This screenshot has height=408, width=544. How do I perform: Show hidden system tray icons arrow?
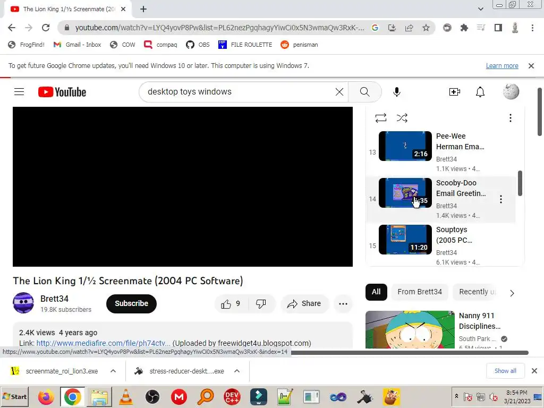tap(456, 396)
